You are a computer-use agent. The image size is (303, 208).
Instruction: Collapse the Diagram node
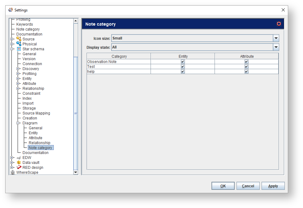pyautogui.click(x=18, y=123)
